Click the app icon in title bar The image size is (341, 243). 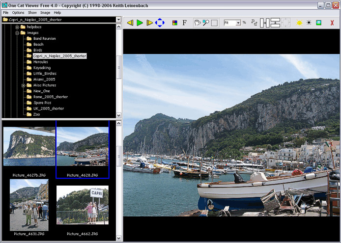pyautogui.click(x=4, y=5)
